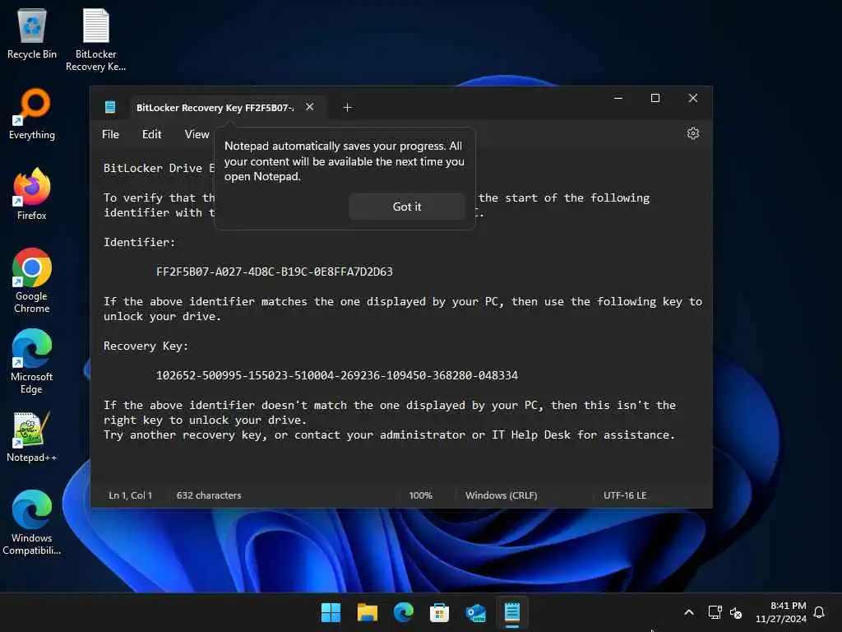Open the BitLocker Recovery Key desktop file
842x632 pixels.
(x=95, y=39)
